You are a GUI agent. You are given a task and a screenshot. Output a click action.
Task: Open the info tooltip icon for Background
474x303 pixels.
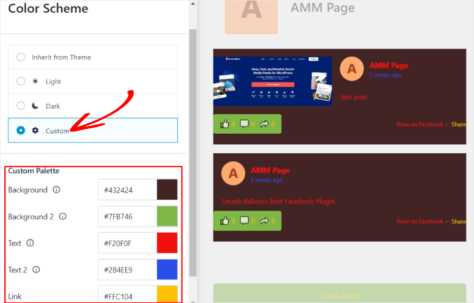tap(56, 189)
